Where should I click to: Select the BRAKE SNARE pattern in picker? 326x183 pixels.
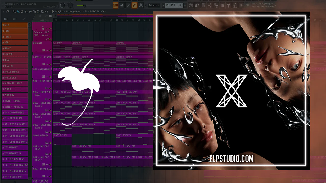tap(15, 72)
